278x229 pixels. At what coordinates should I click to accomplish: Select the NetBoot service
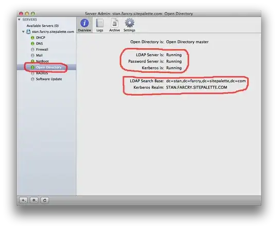tap(42, 62)
